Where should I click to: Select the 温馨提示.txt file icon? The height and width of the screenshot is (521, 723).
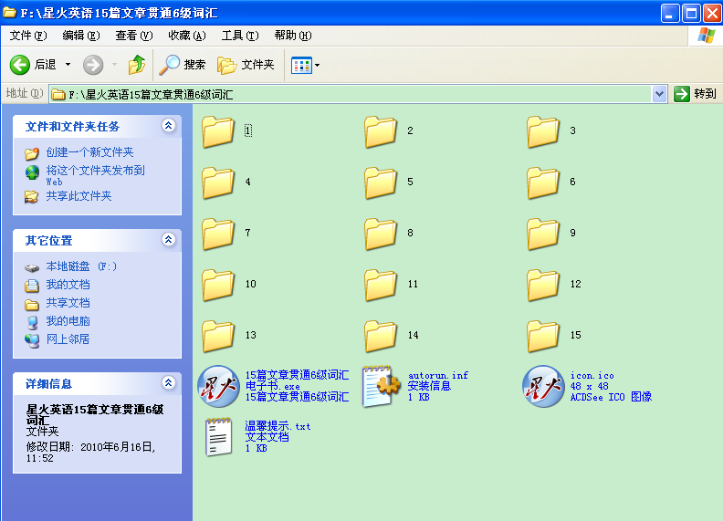click(218, 437)
